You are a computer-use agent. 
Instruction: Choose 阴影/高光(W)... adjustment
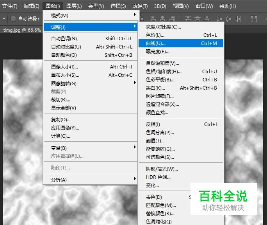point(181,169)
